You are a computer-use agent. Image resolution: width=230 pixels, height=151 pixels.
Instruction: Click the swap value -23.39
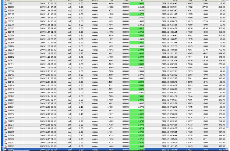tap(205, 61)
